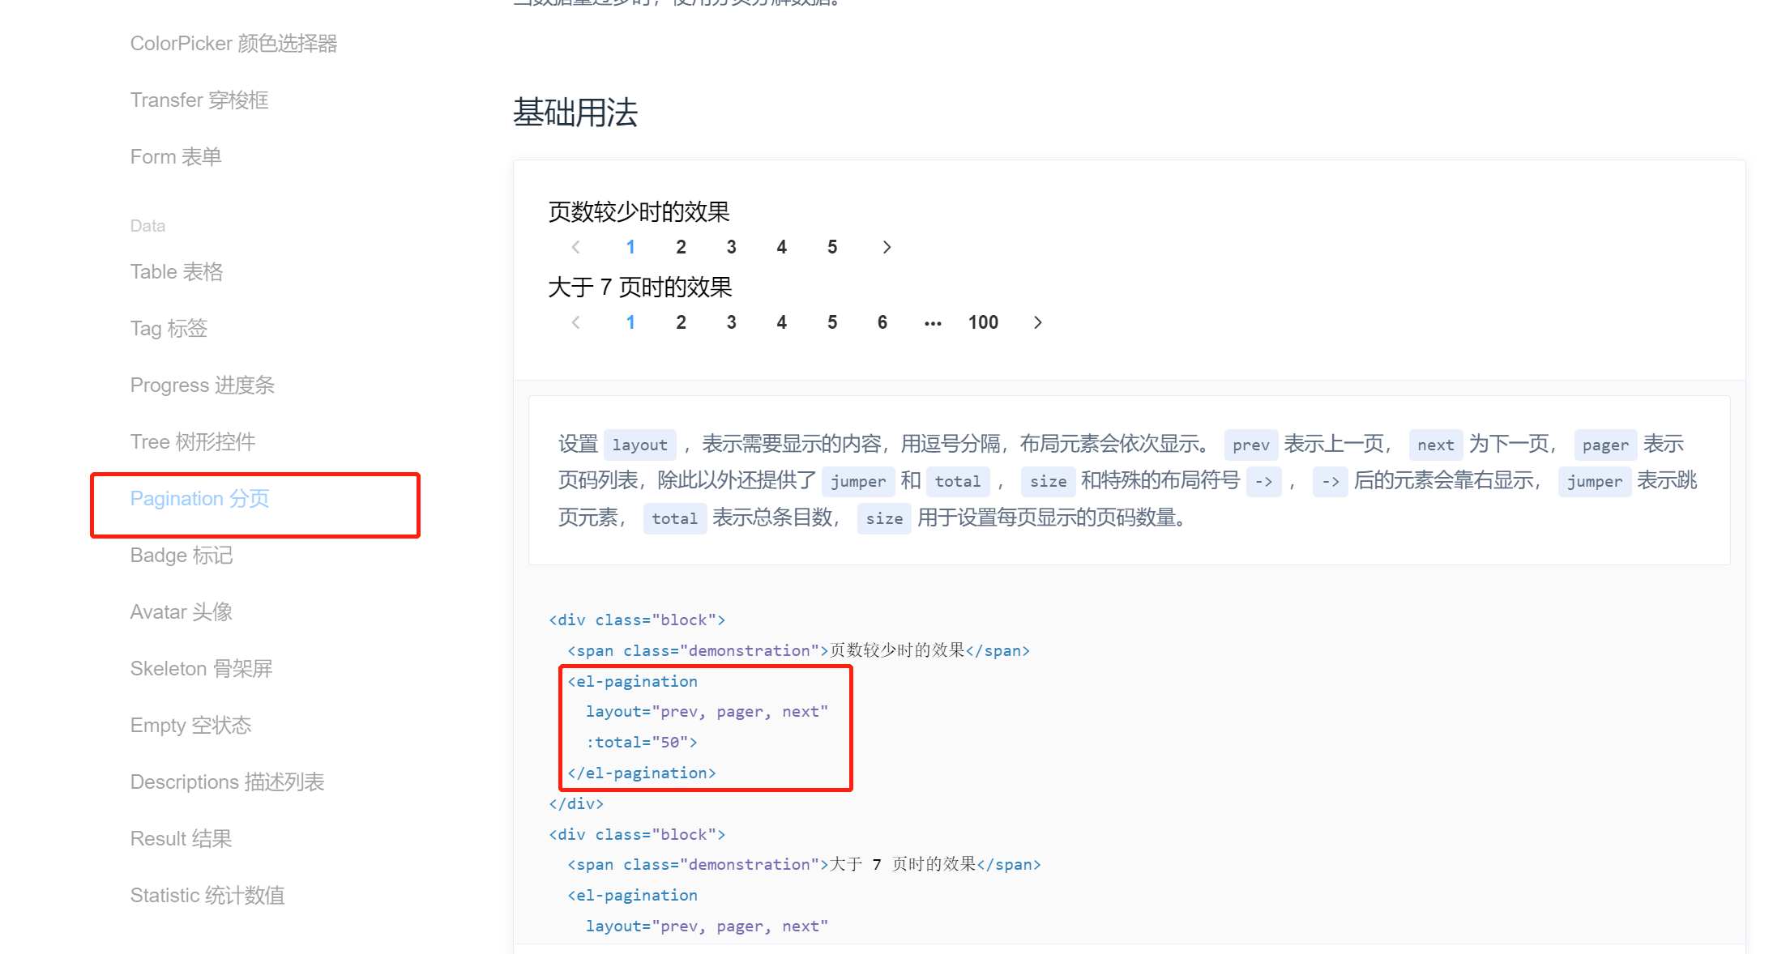Open Statistic 统计数值 sidebar item
This screenshot has height=954, width=1786.
pos(207,896)
